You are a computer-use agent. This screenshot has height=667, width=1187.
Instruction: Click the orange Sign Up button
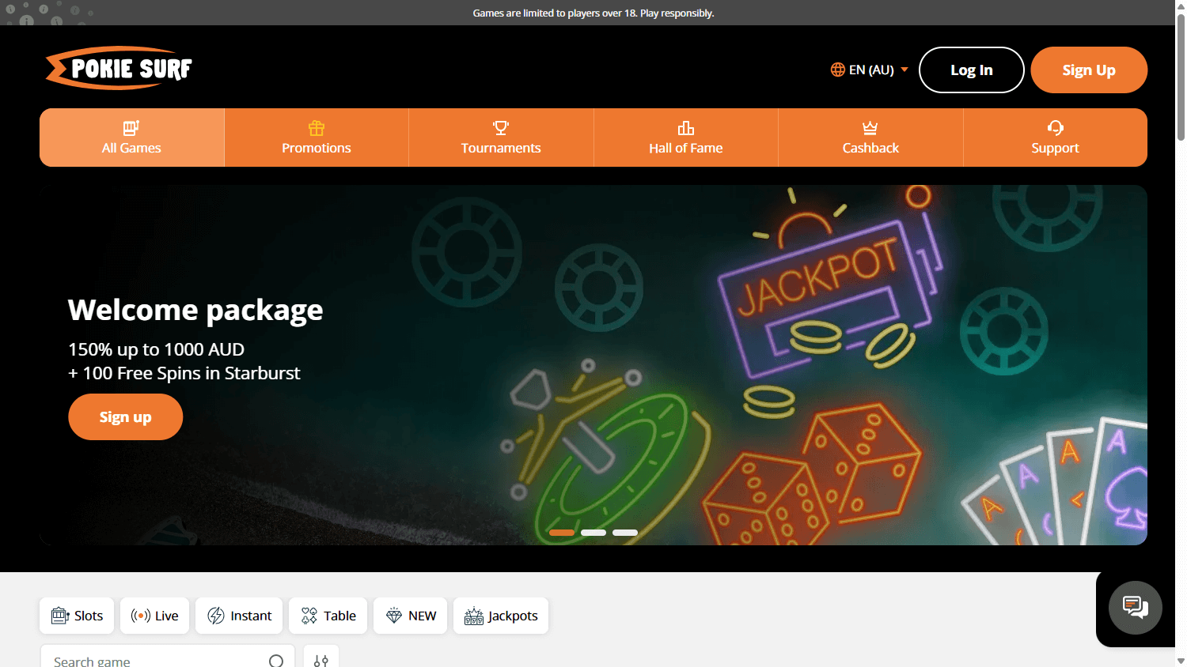(x=1089, y=70)
